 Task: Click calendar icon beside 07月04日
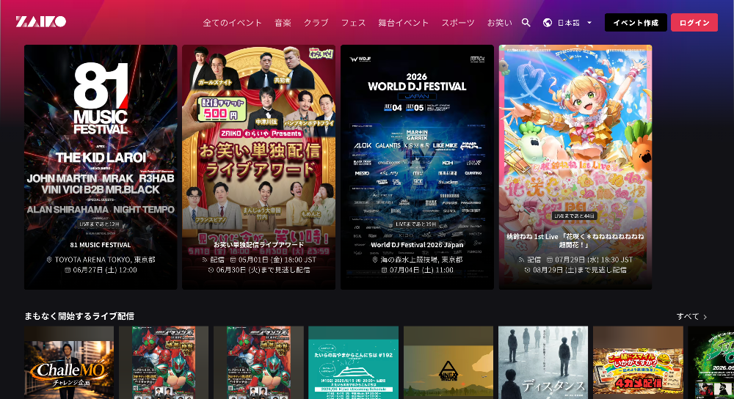(384, 270)
